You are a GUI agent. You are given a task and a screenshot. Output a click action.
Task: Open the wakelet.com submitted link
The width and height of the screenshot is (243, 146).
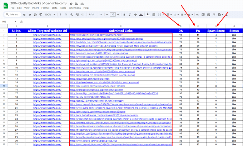pos(96,90)
